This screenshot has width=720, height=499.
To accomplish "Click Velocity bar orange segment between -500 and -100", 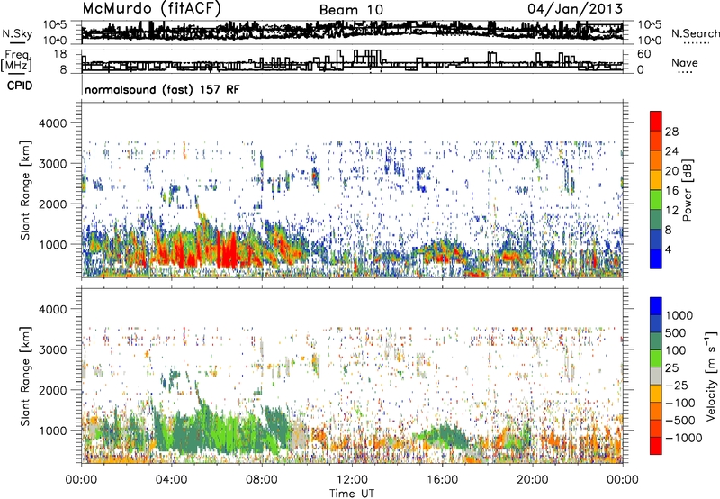I will [x=656, y=412].
